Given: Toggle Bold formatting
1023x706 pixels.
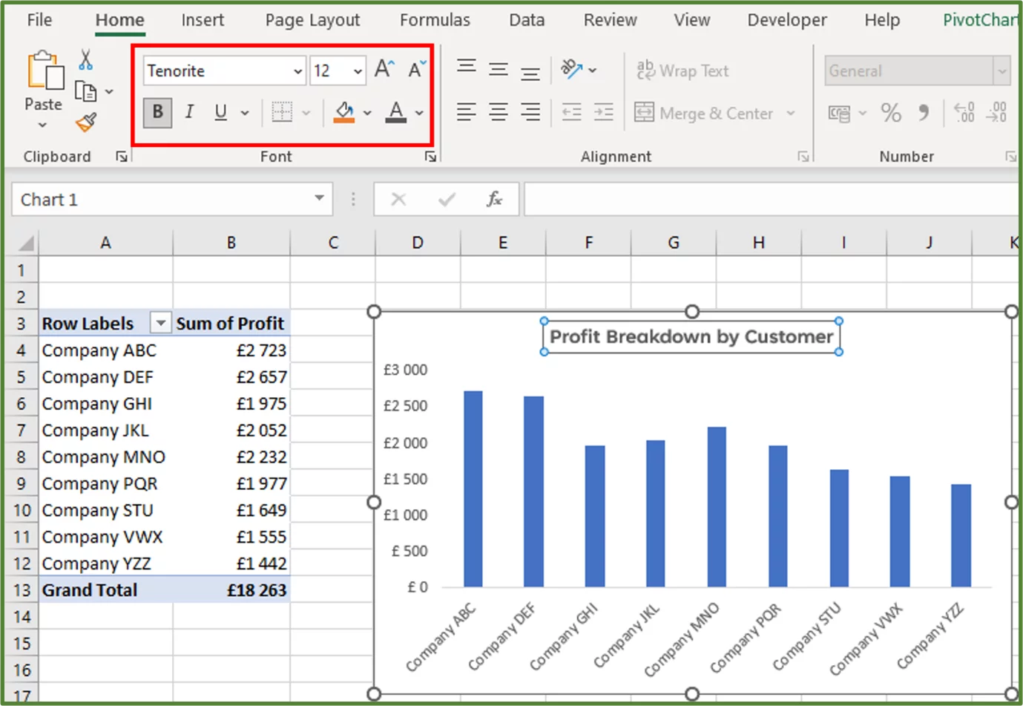Looking at the screenshot, I should pos(157,112).
